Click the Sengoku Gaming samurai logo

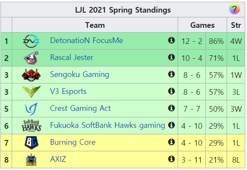tap(31, 75)
